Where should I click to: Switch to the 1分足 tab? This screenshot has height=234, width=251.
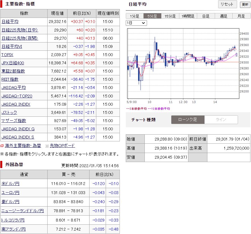135,16
